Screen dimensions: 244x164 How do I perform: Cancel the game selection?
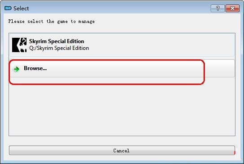[x=122, y=151]
